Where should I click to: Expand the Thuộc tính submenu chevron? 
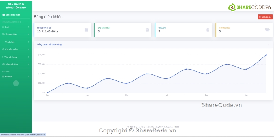(29, 42)
